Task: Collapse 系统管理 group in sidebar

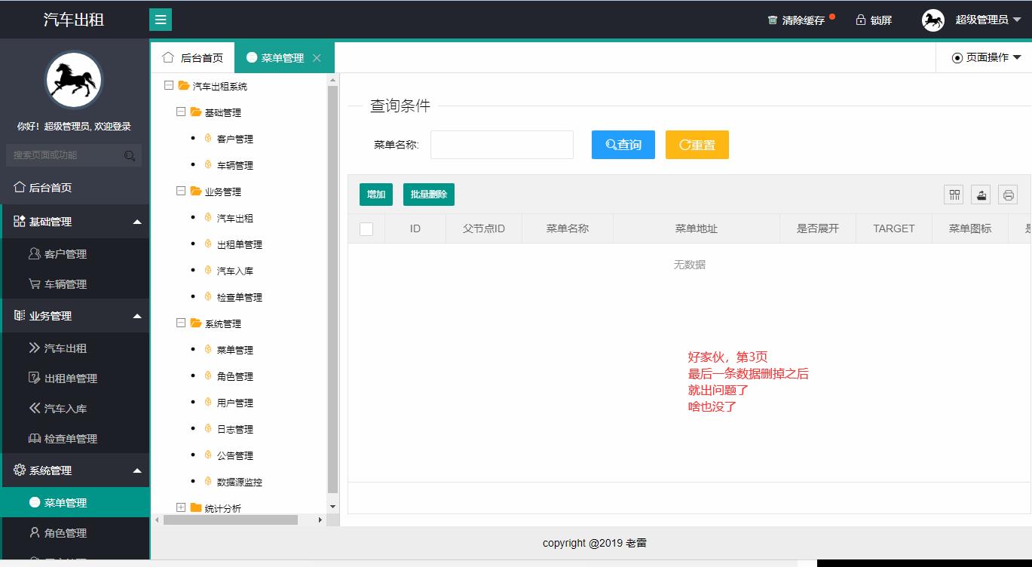Action: point(75,470)
